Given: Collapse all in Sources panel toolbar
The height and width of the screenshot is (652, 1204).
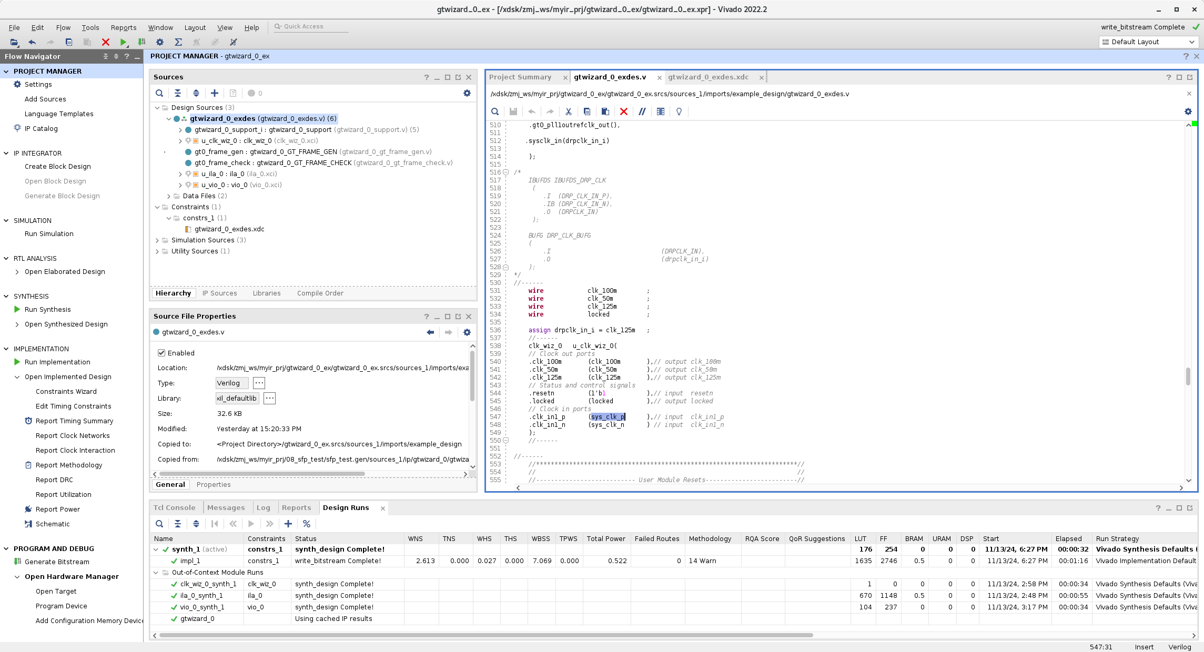Looking at the screenshot, I should pos(178,93).
